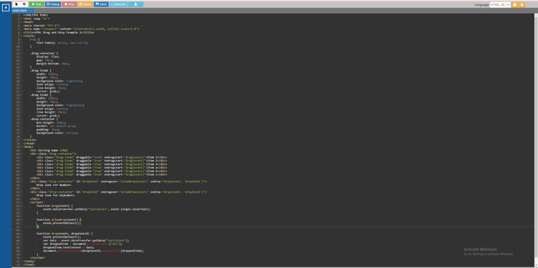Stop execution with the red Stop button
This screenshot has width=538, height=268.
point(69,4)
